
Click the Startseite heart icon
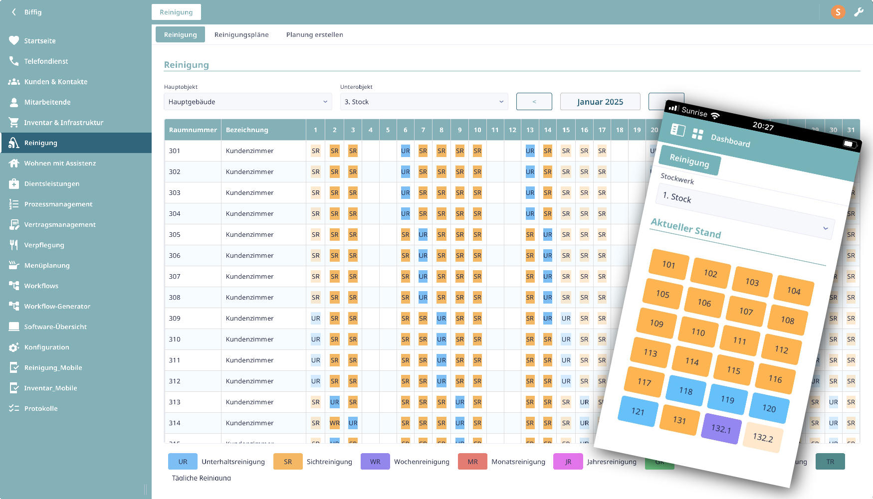pos(14,41)
